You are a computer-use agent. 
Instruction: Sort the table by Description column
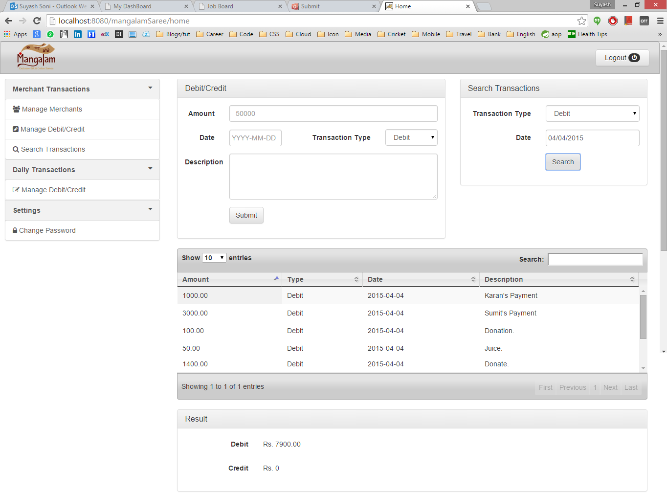click(x=559, y=279)
